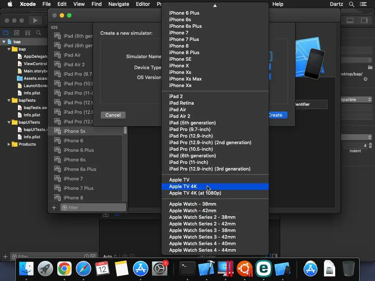This screenshot has height=281, width=375.
Task: Select iPad Air 2 simulator row
Action: coord(71,64)
